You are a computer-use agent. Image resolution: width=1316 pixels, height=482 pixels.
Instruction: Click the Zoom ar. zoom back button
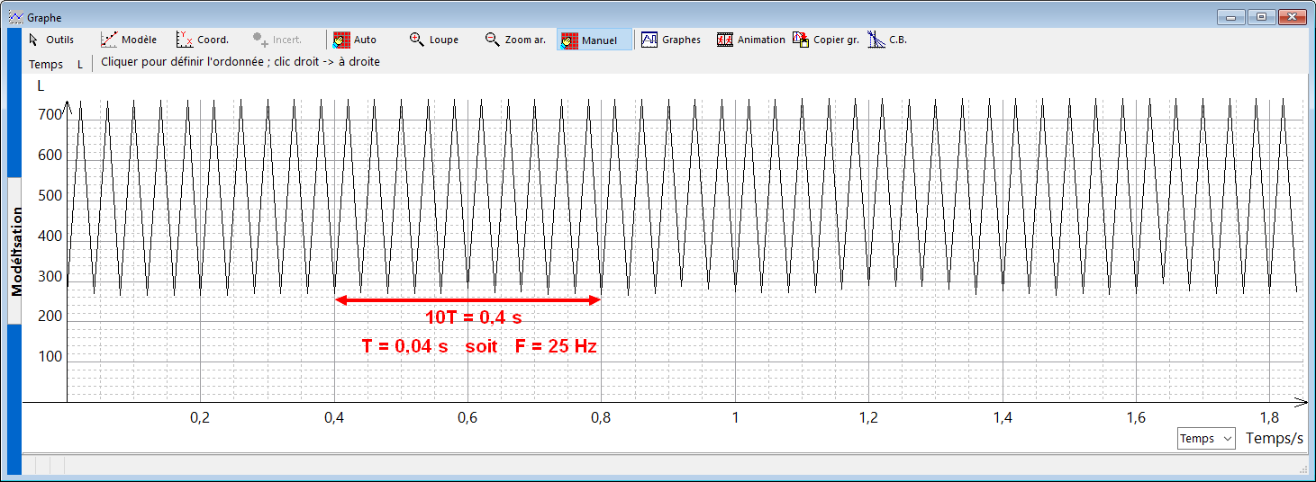[515, 40]
